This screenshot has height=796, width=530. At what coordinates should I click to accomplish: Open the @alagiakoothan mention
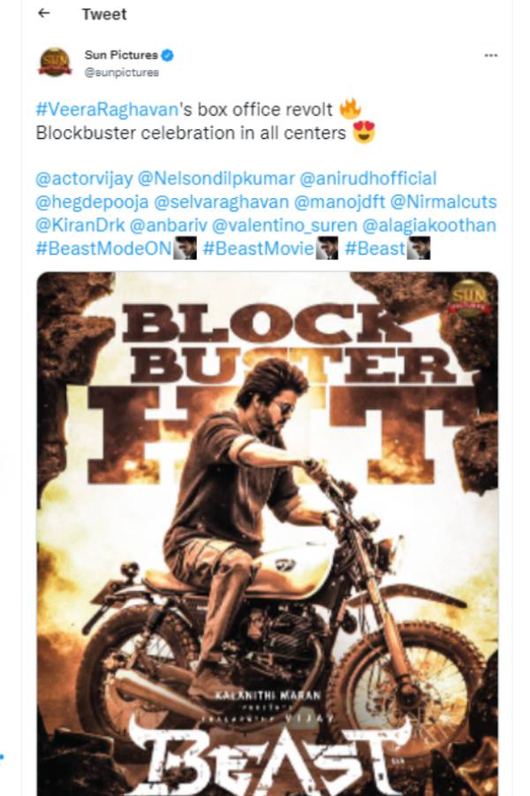tap(429, 226)
